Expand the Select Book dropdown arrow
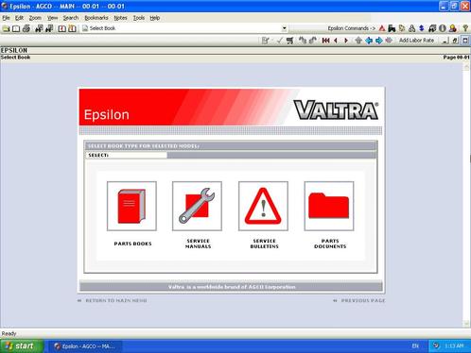The height and width of the screenshot is (353, 471). point(284,28)
